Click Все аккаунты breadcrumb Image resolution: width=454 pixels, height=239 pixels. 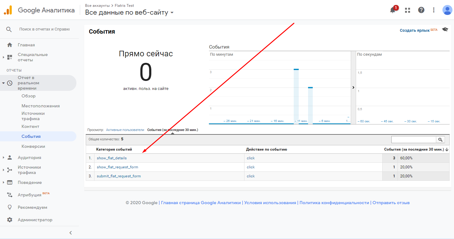97,6
